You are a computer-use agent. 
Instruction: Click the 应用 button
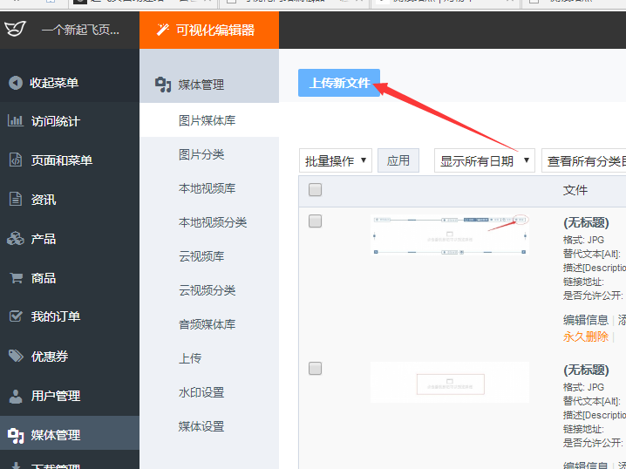coord(398,160)
